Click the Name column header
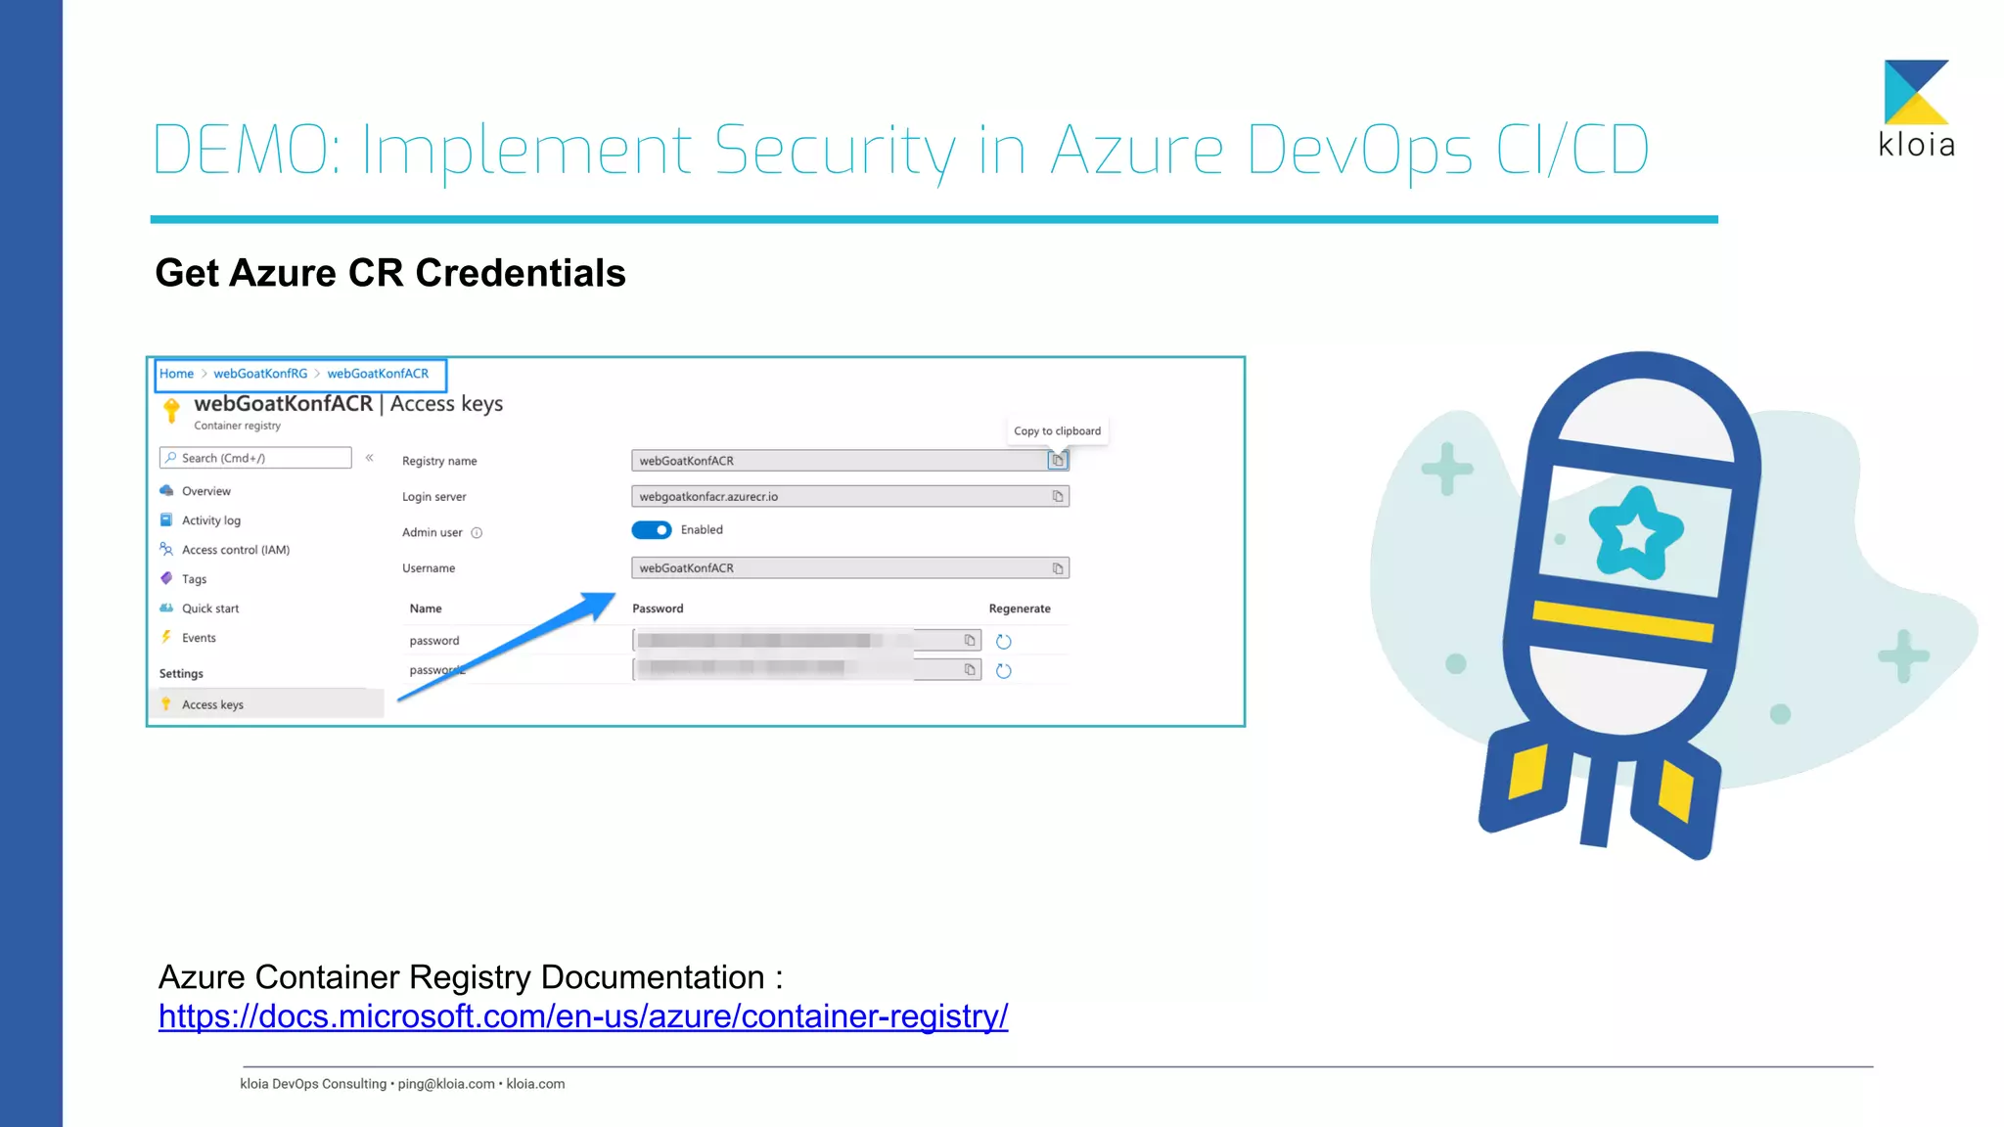 [x=426, y=609]
